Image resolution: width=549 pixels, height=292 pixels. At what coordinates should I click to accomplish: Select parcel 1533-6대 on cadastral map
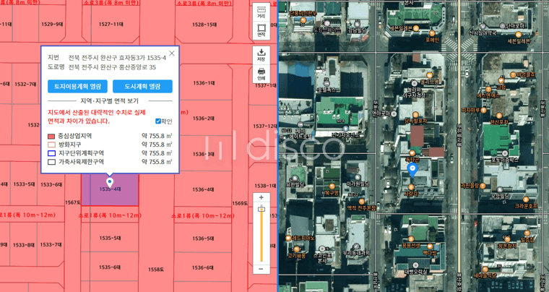pos(51,184)
